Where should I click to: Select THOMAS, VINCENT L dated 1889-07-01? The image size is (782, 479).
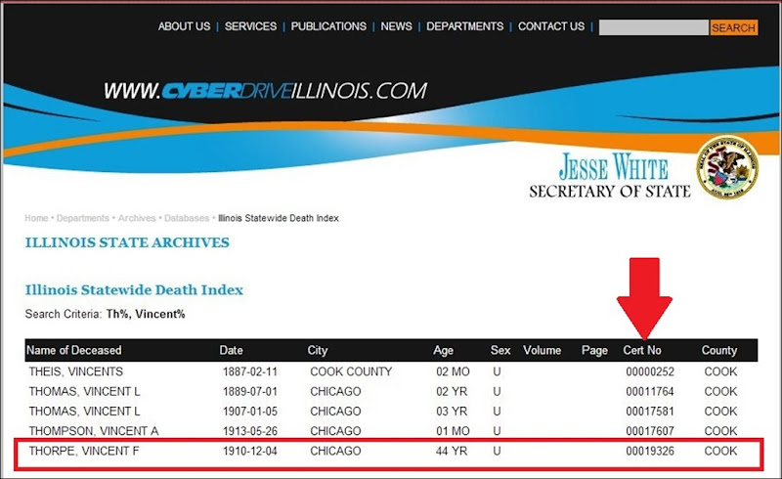(x=84, y=392)
